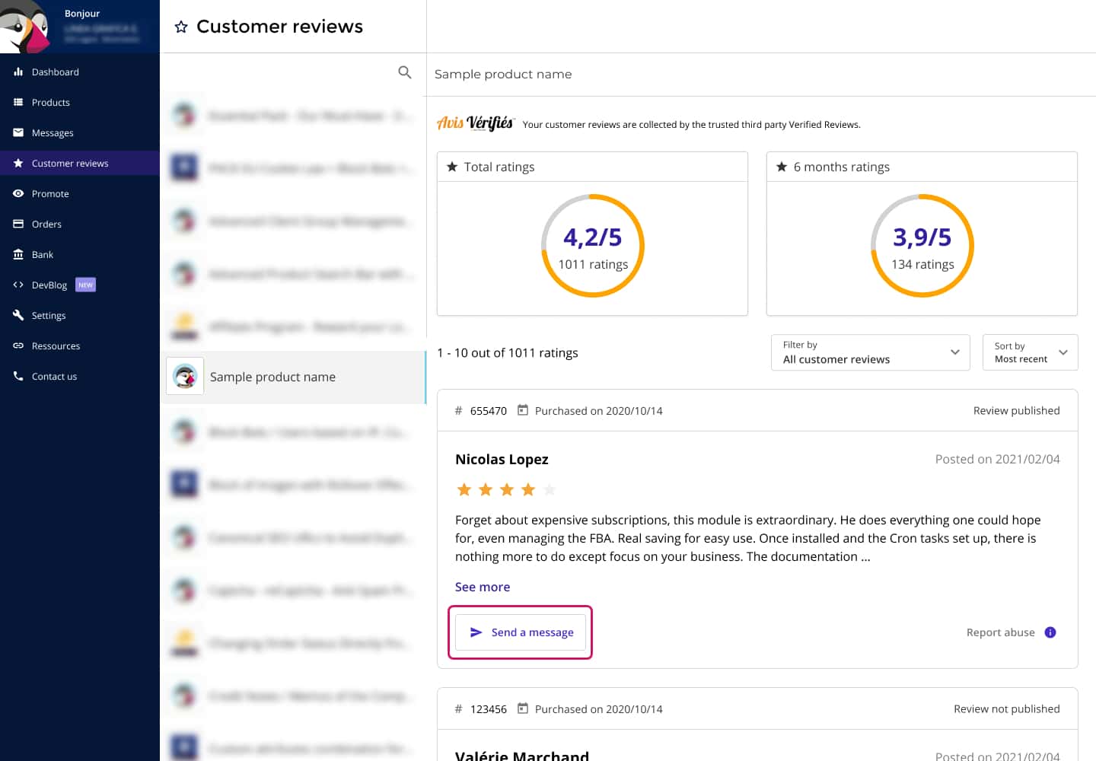Open the Messages section

point(53,133)
